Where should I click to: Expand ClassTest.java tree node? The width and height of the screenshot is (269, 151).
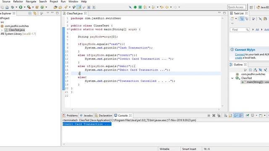pyautogui.click(x=2, y=30)
